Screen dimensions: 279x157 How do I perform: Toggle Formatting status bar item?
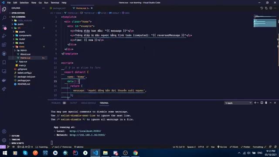[x=259, y=147]
